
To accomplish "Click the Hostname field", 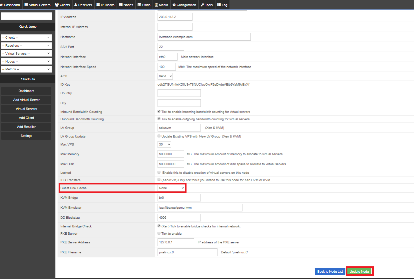I will 204,37.
